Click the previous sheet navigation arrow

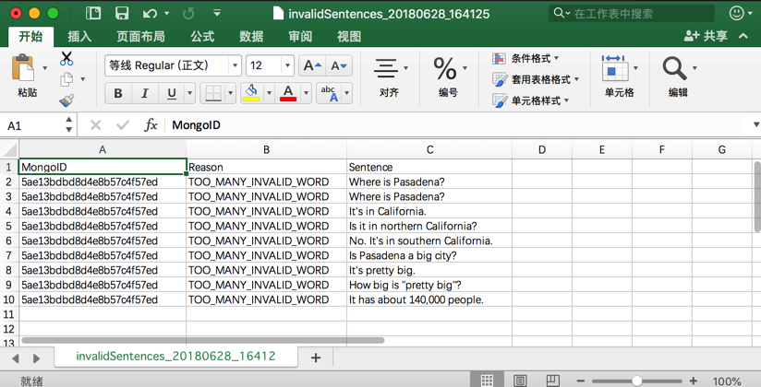(x=16, y=358)
